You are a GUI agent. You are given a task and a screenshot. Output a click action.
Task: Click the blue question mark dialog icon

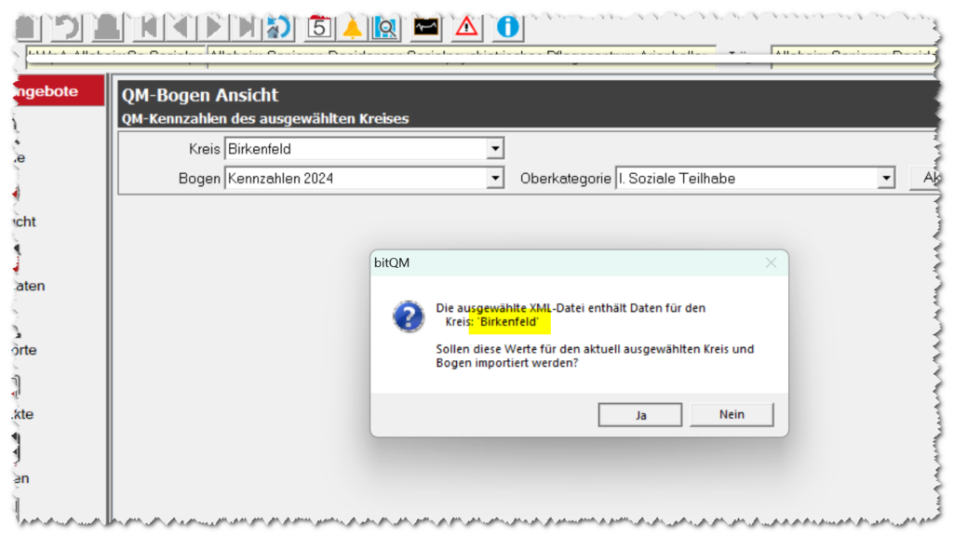coord(409,316)
